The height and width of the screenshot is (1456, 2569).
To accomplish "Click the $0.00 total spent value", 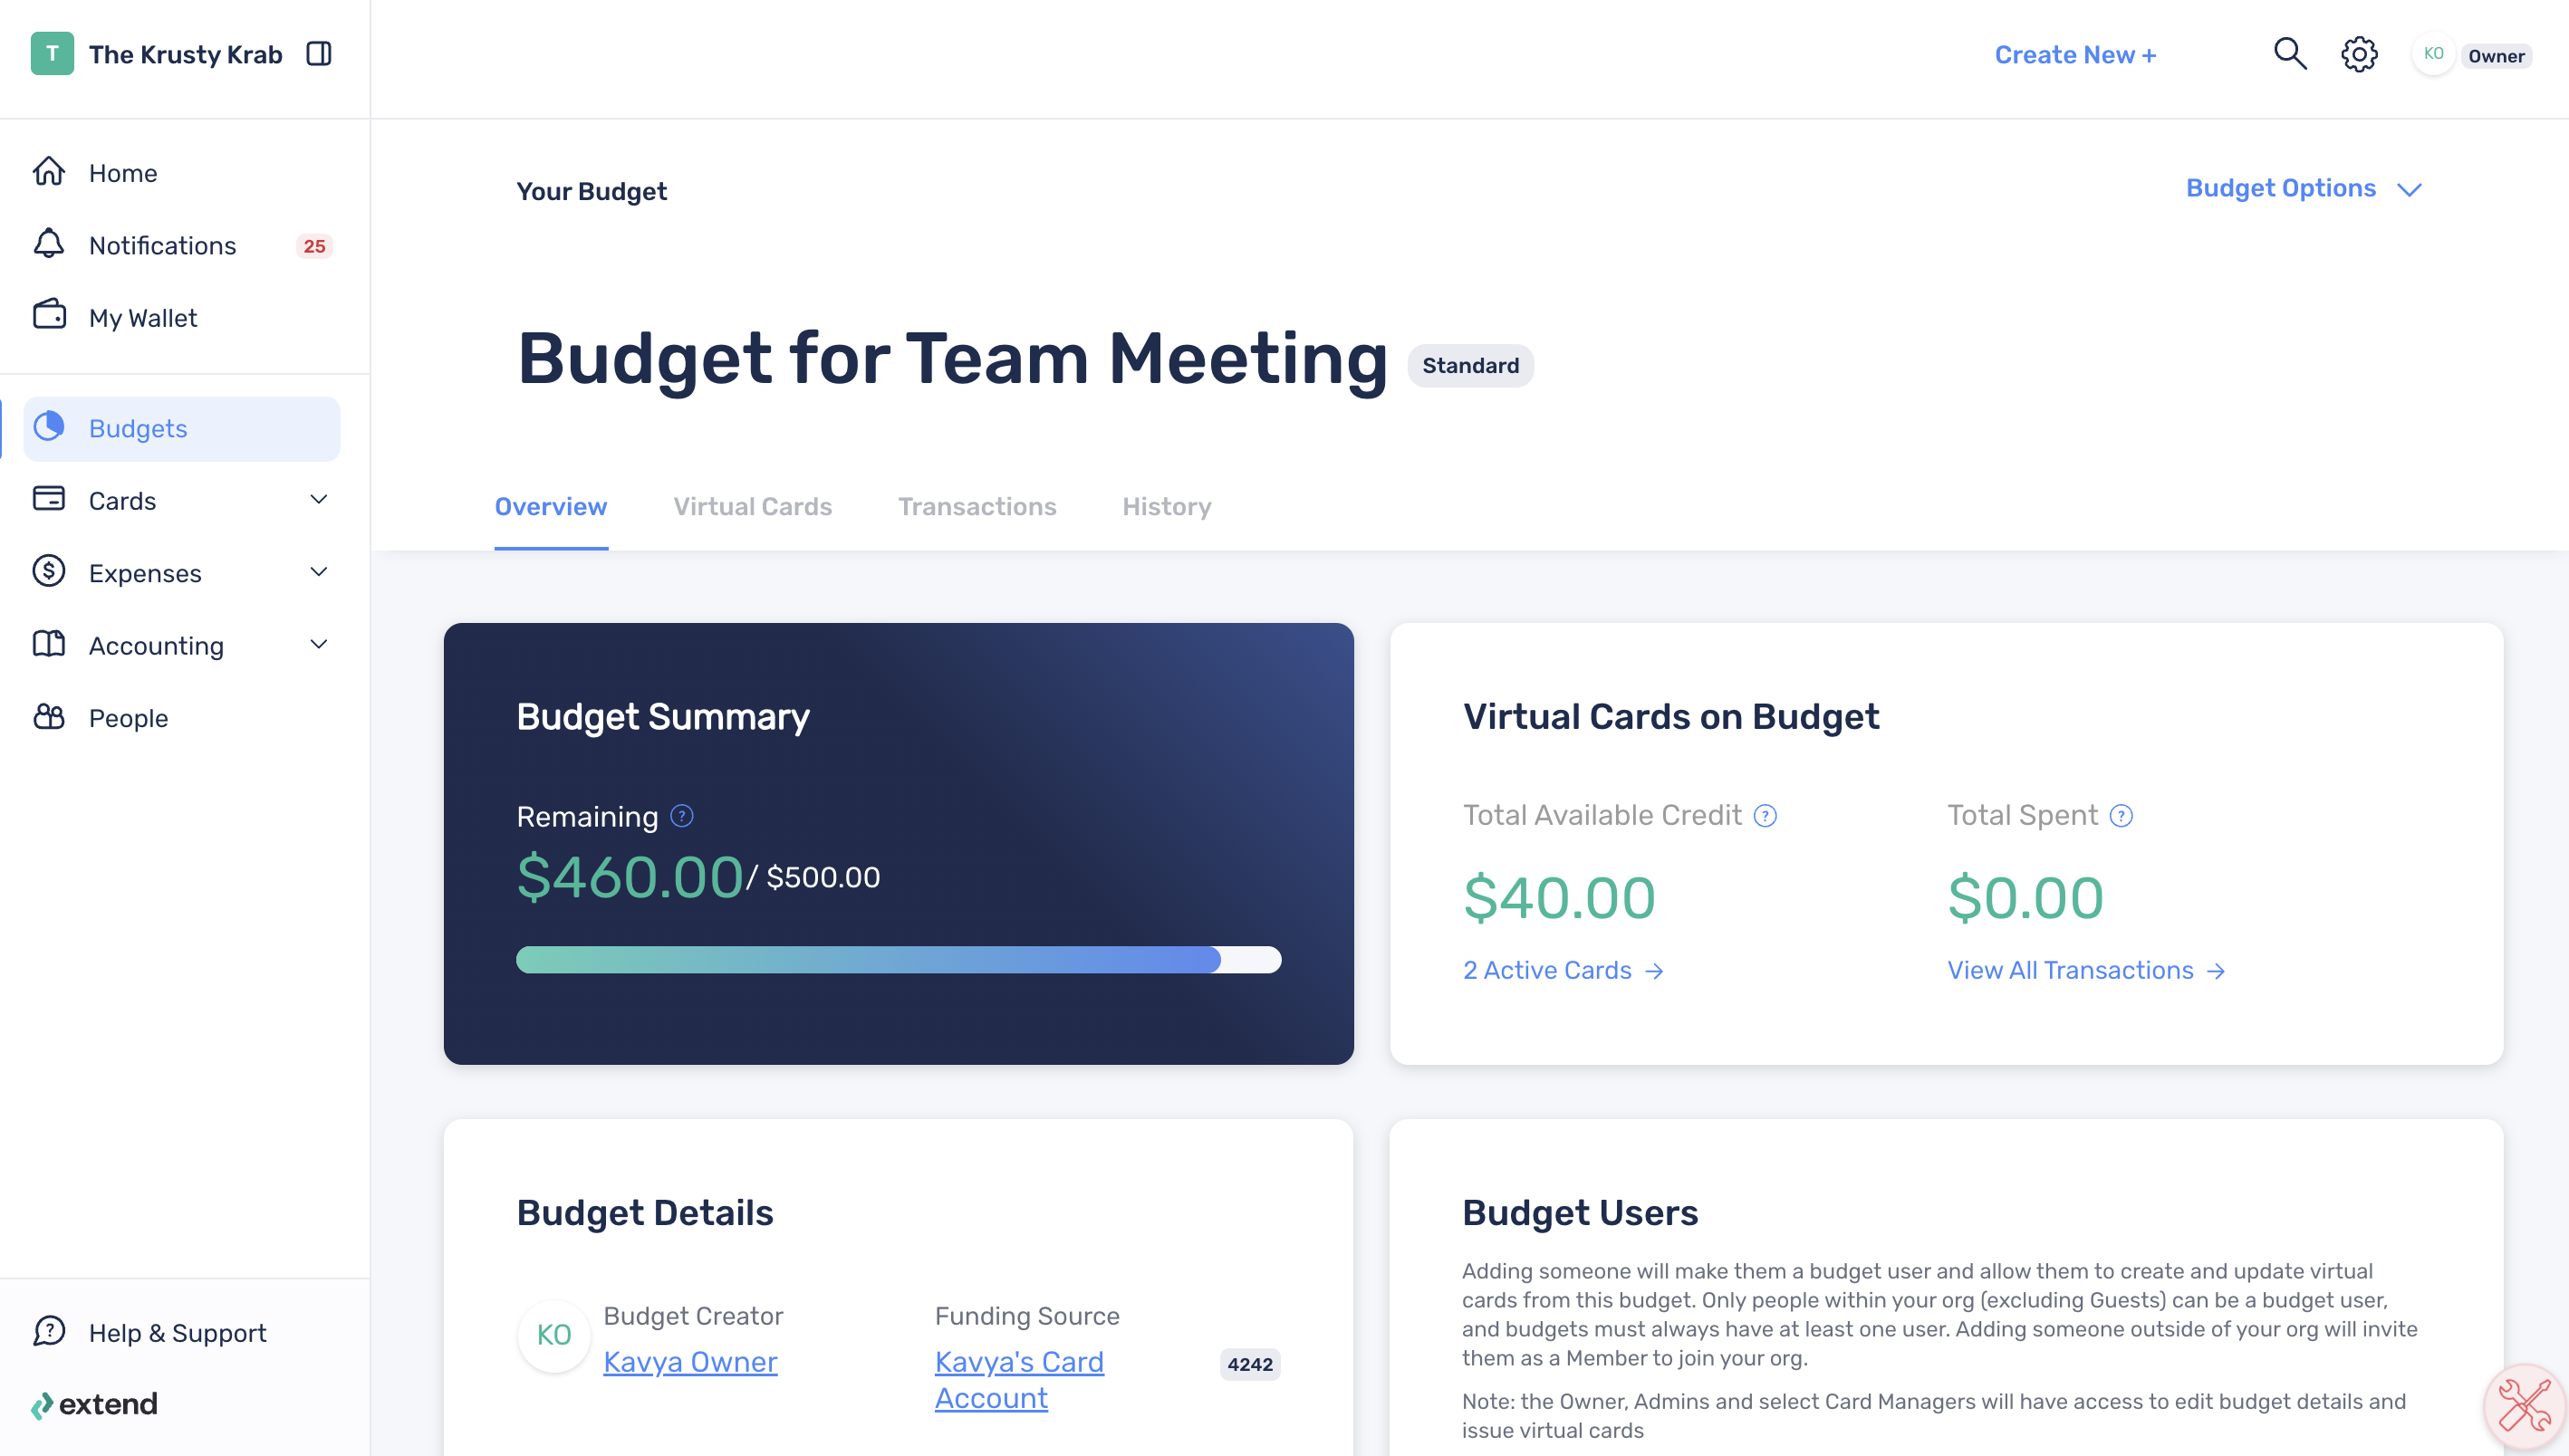I will click(2025, 897).
